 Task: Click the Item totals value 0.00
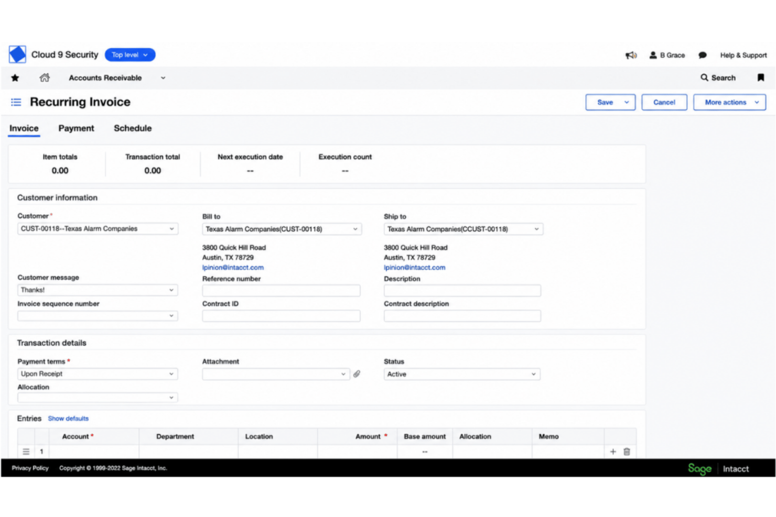60,171
